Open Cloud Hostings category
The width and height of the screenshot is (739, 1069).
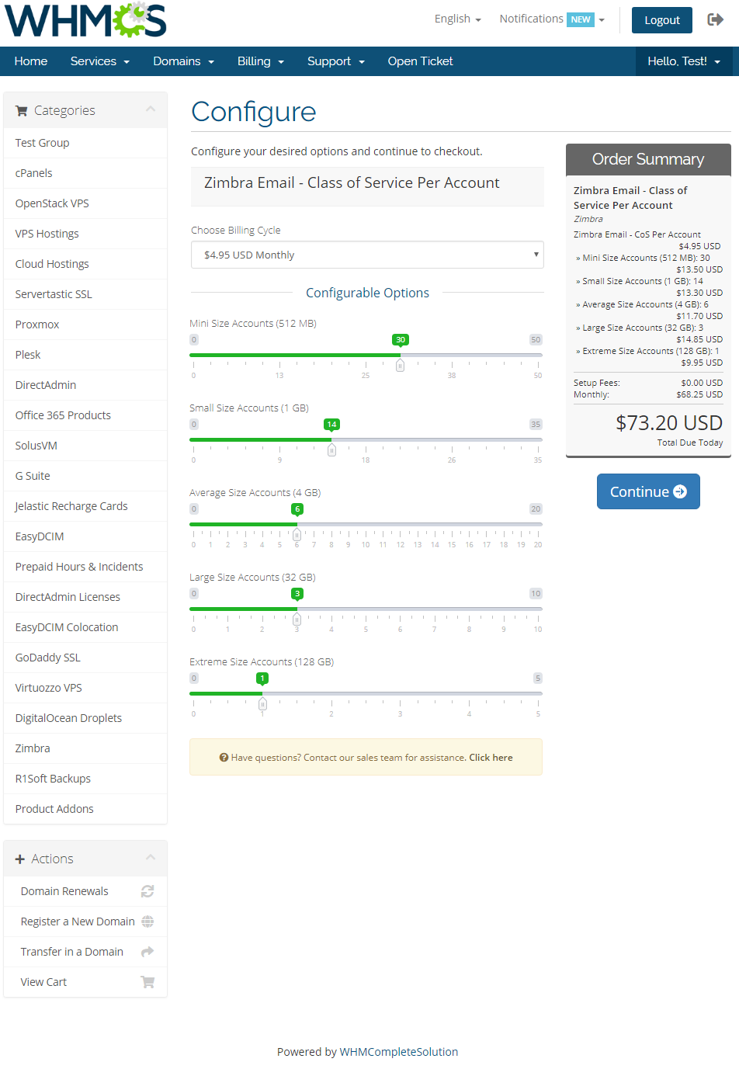click(x=85, y=264)
